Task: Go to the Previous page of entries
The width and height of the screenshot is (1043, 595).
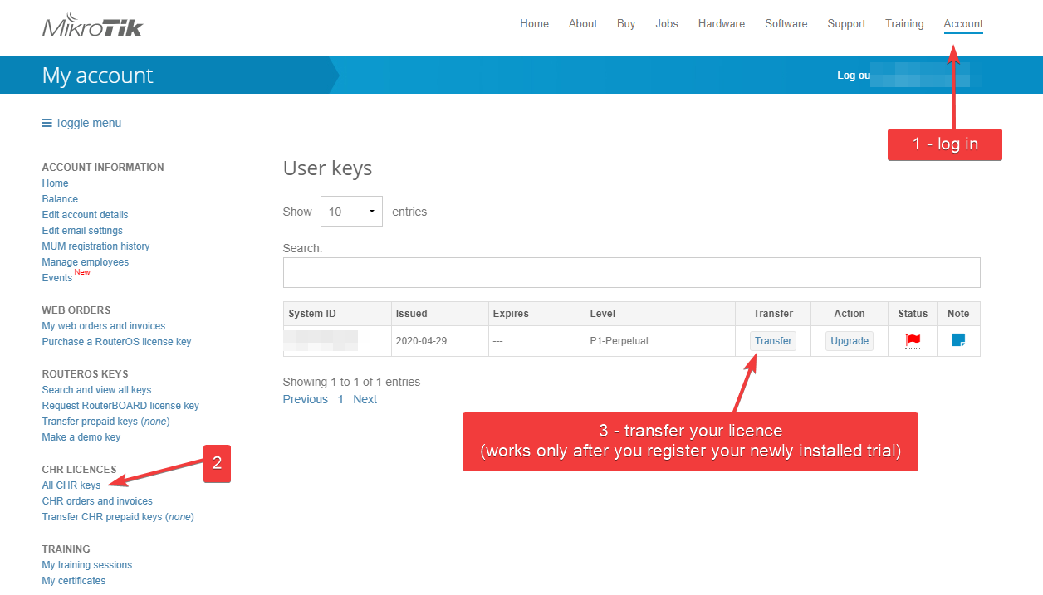Action: coord(305,399)
